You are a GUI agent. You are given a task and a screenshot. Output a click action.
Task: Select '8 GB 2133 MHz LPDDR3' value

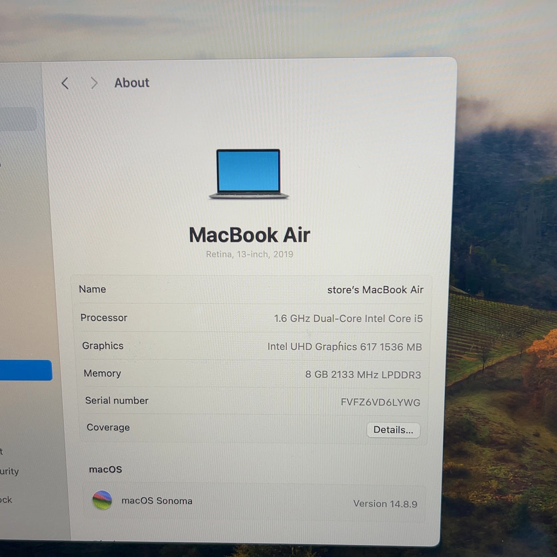tap(363, 375)
